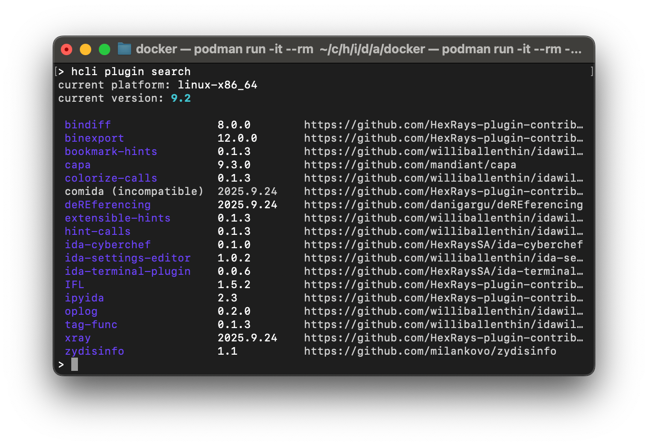Click the window title text in title bar
The width and height of the screenshot is (648, 446).
pyautogui.click(x=358, y=49)
